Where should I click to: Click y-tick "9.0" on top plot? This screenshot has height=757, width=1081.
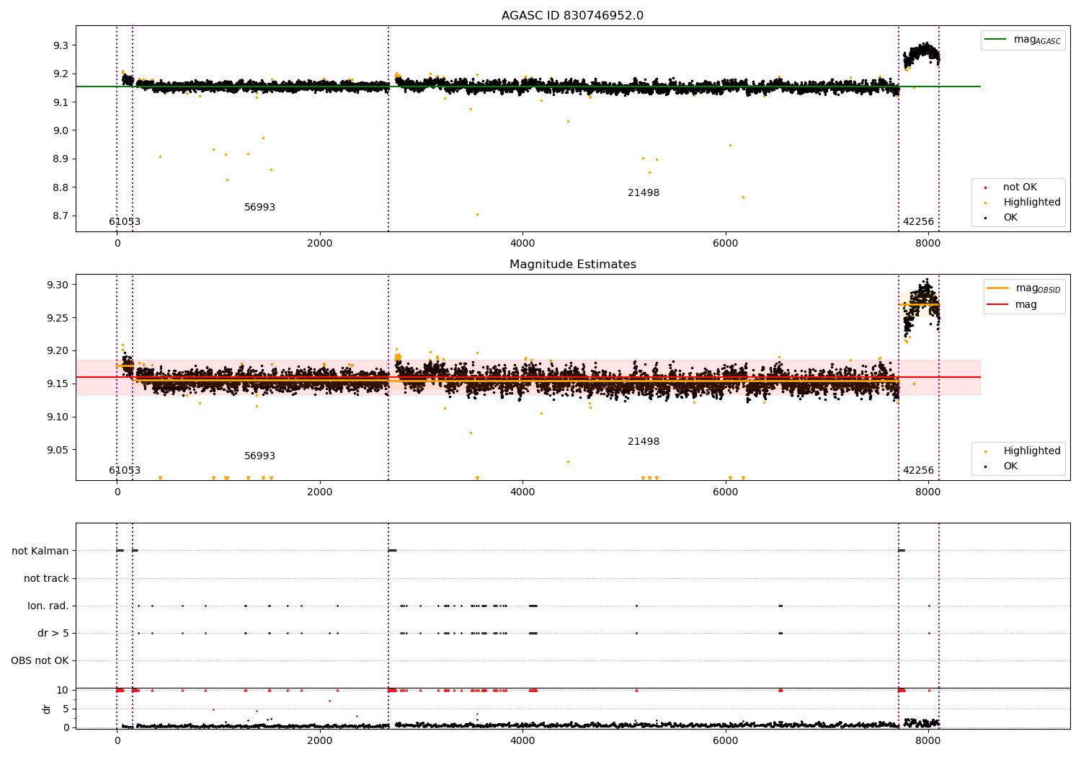tap(61, 130)
